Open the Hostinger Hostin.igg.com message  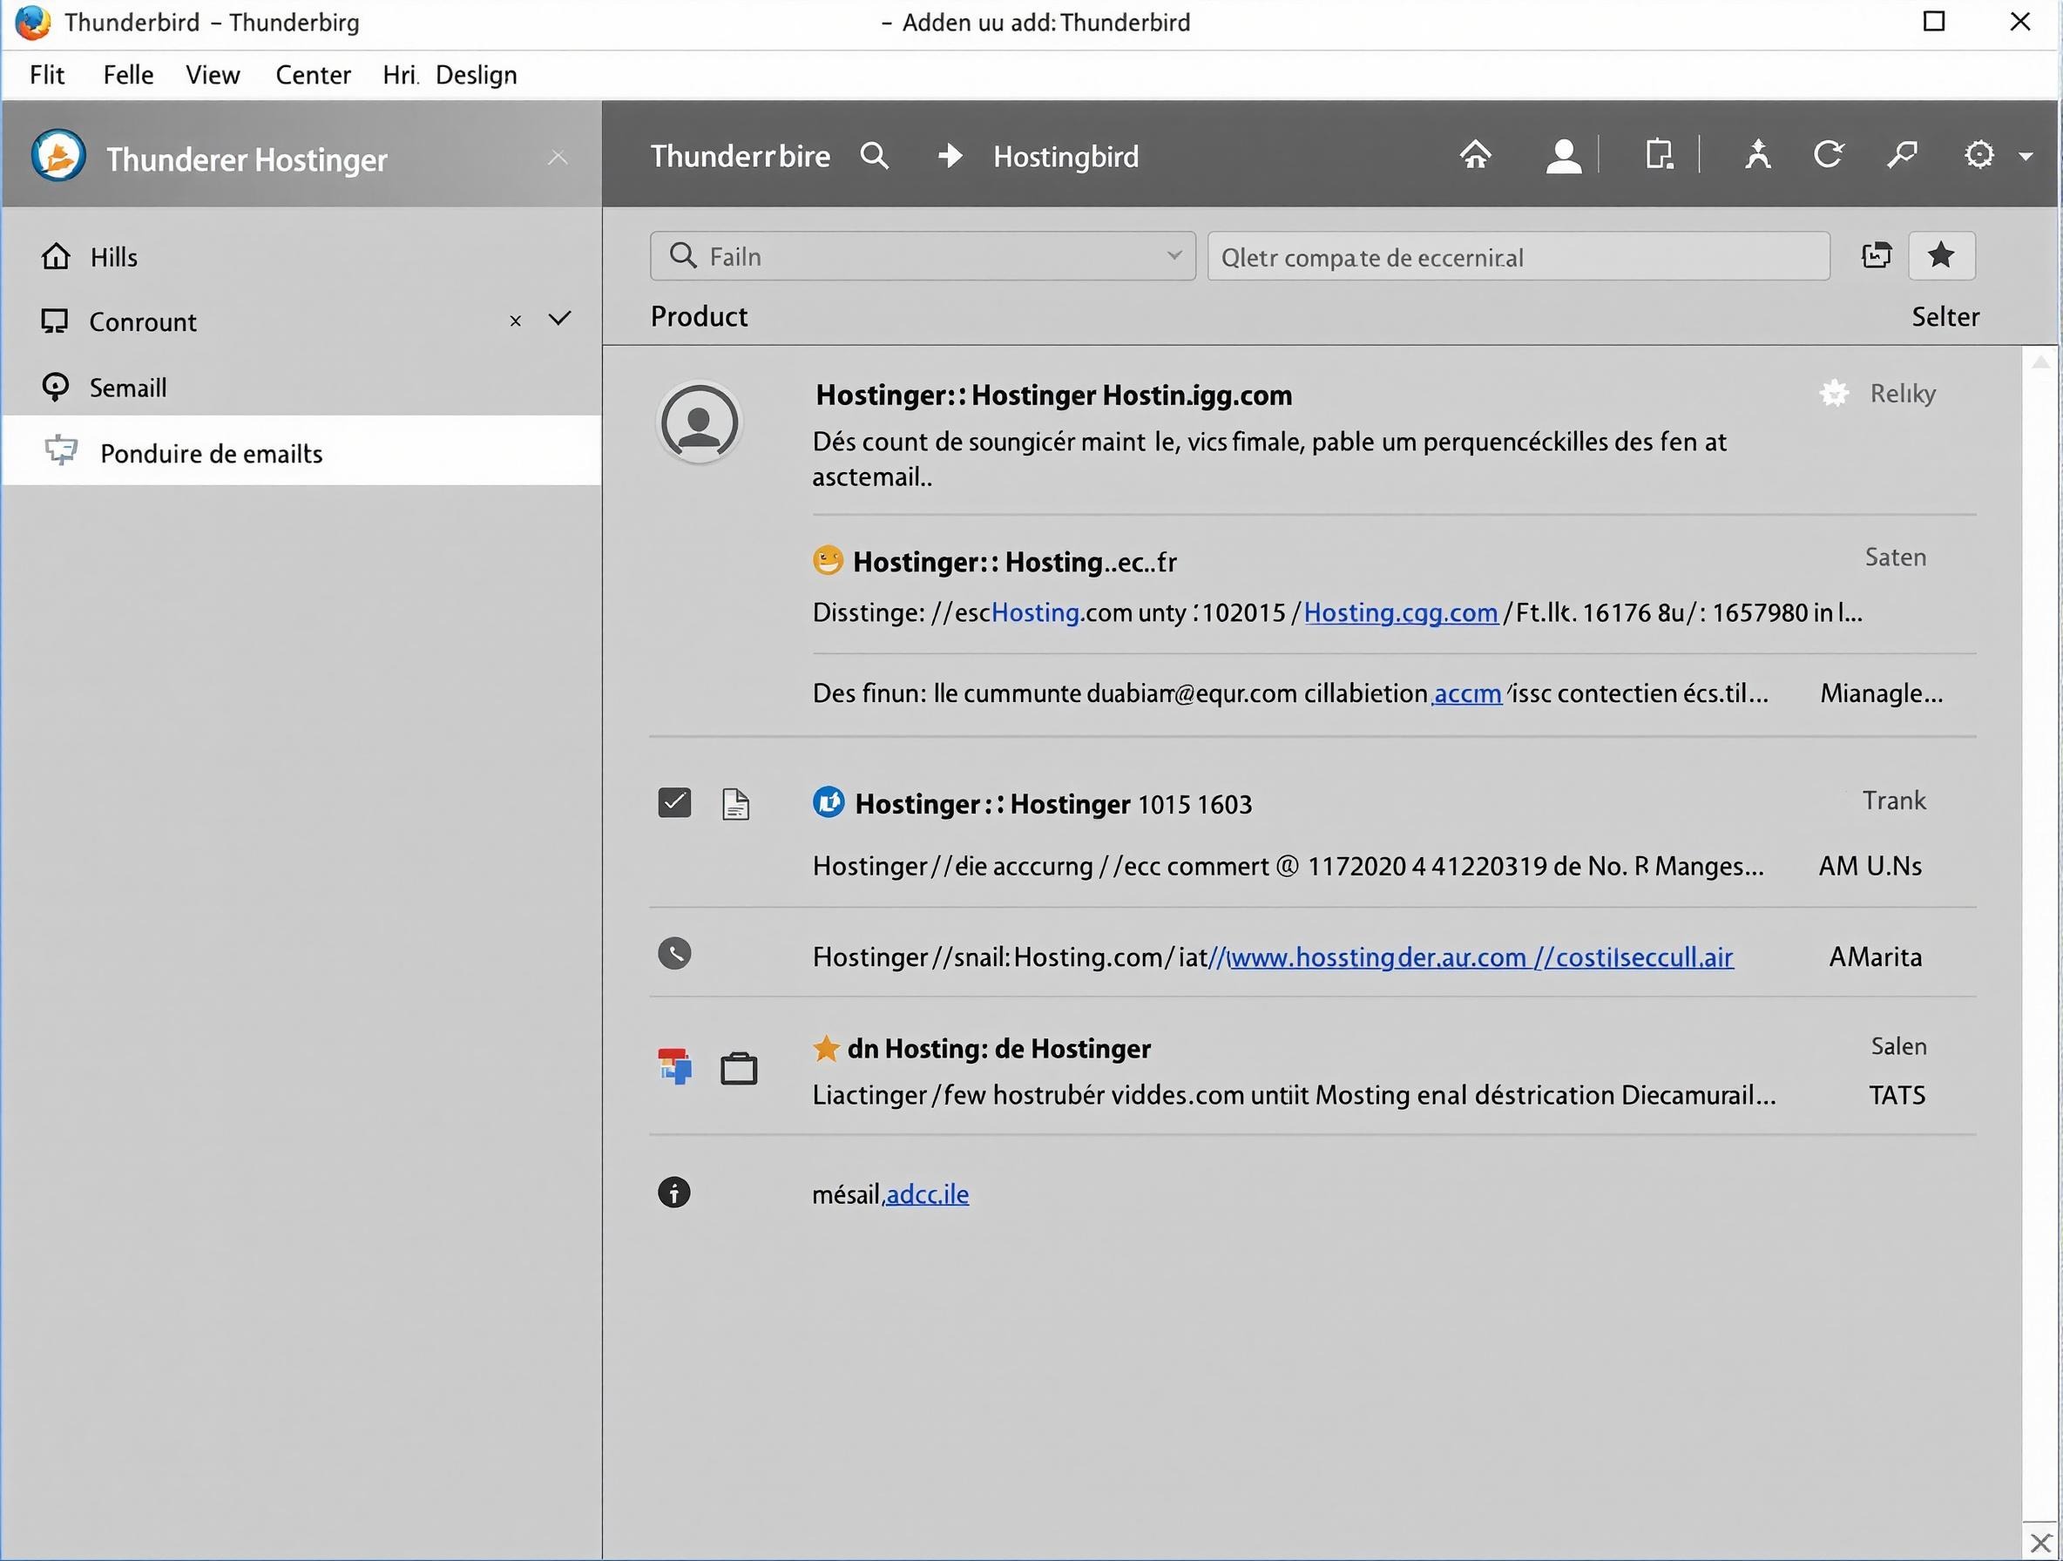(1054, 395)
